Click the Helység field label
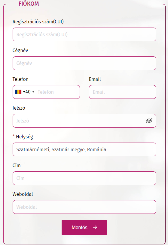The height and width of the screenshot is (245, 168). pos(24,137)
